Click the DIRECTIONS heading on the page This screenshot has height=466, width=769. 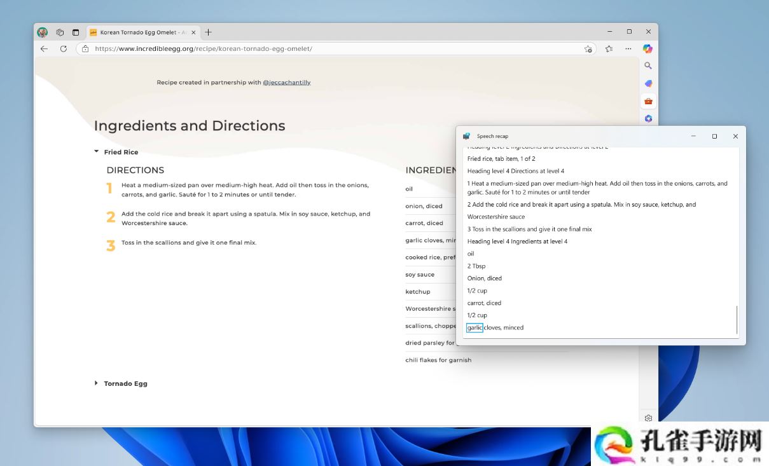[135, 170]
